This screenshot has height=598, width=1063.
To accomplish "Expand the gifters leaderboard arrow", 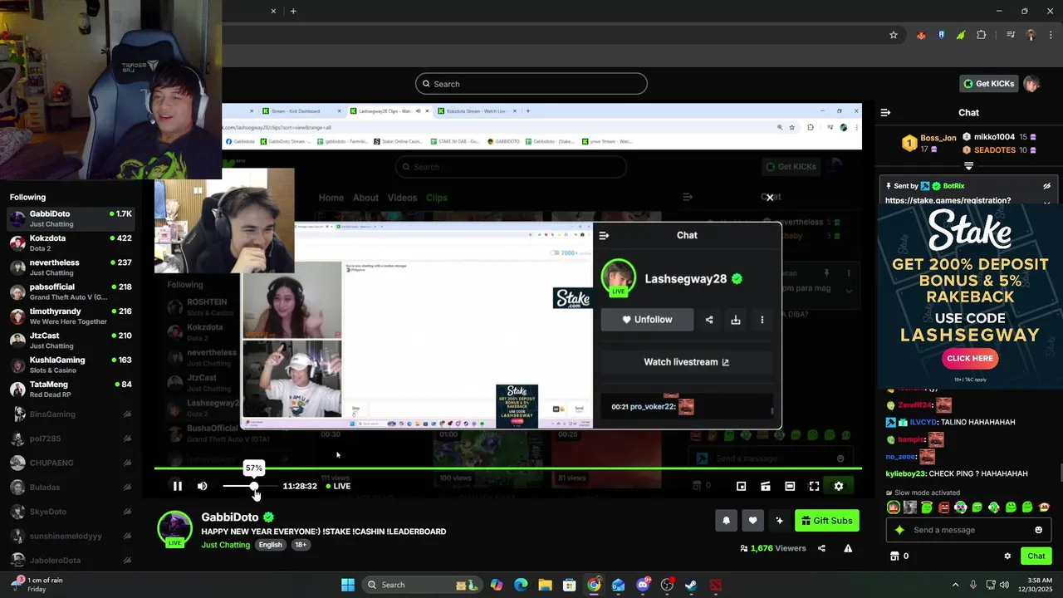I will [968, 165].
